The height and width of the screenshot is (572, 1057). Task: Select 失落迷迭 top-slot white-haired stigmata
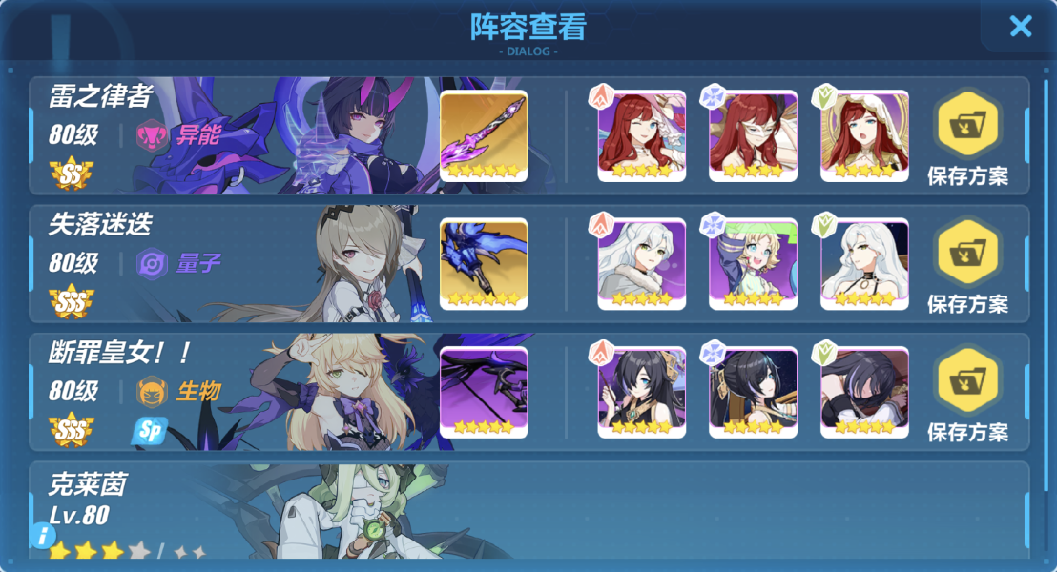point(641,264)
